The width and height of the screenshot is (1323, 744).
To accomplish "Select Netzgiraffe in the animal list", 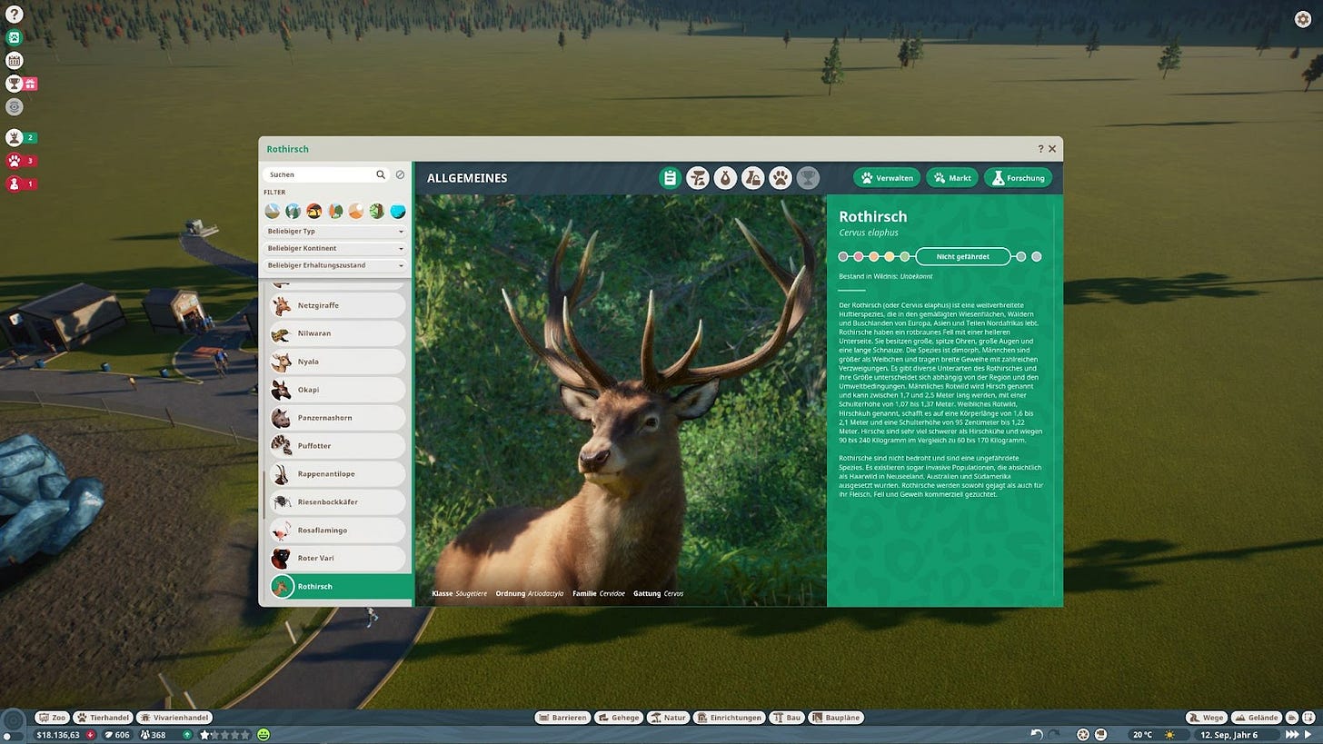I will pyautogui.click(x=337, y=305).
